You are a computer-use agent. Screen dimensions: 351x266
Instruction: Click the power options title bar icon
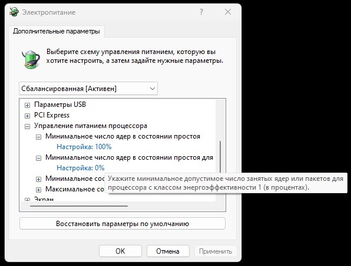14,12
